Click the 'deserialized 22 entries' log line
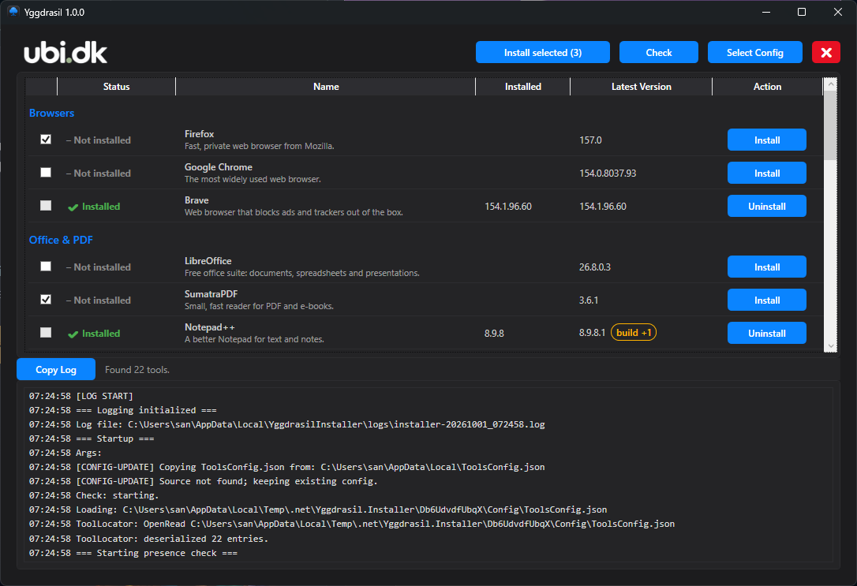857x586 pixels. pos(148,539)
